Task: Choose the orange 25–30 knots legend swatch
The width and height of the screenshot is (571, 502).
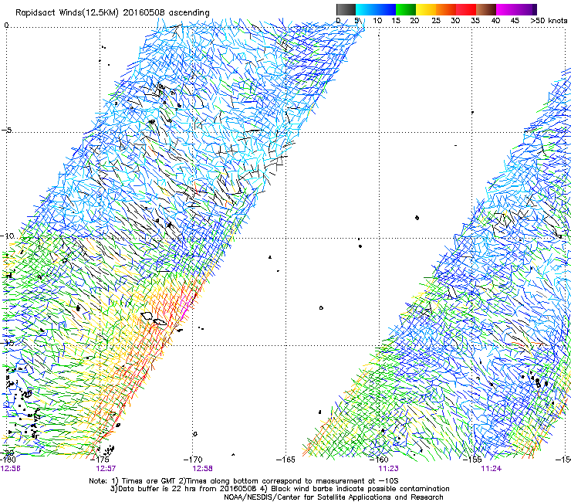Action: tap(446, 9)
